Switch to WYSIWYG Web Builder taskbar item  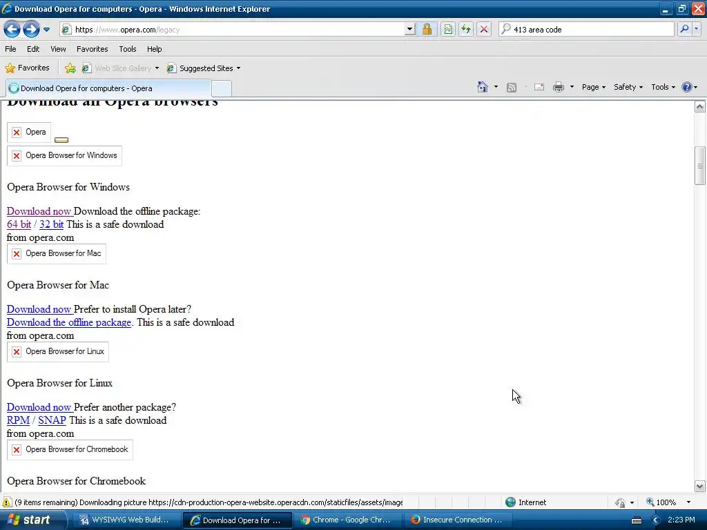(x=126, y=520)
